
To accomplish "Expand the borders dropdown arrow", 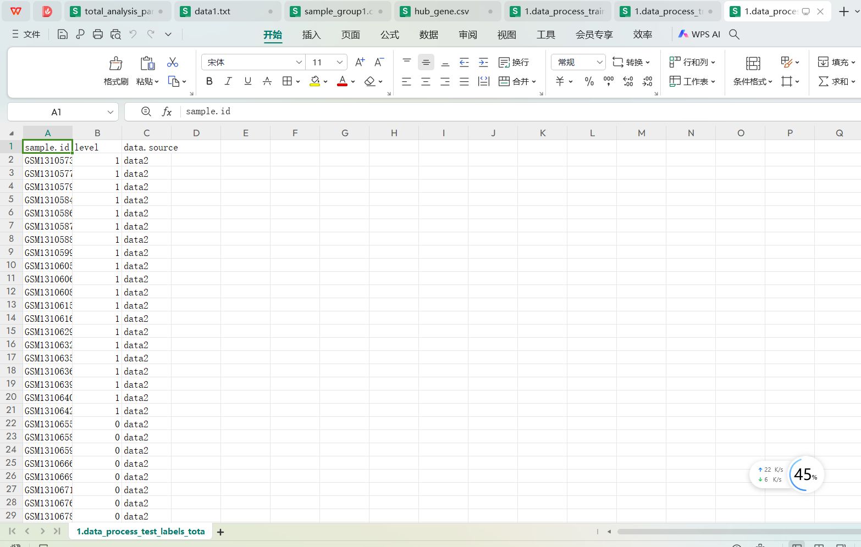I will point(298,82).
